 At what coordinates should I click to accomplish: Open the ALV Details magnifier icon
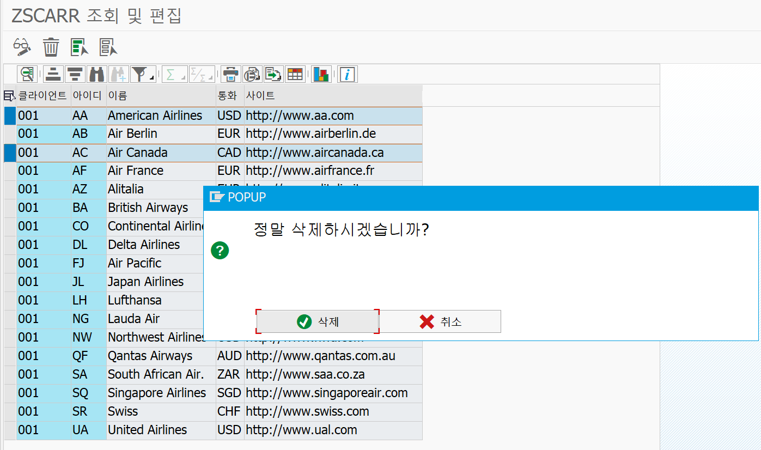click(27, 74)
